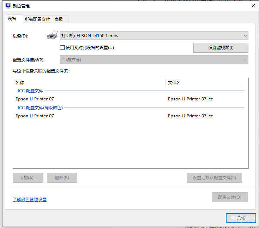Screen dimensions: 259x228
Task: Select Epson IJ Printer 07 under 高级颜色 group
Action: [x=35, y=116]
